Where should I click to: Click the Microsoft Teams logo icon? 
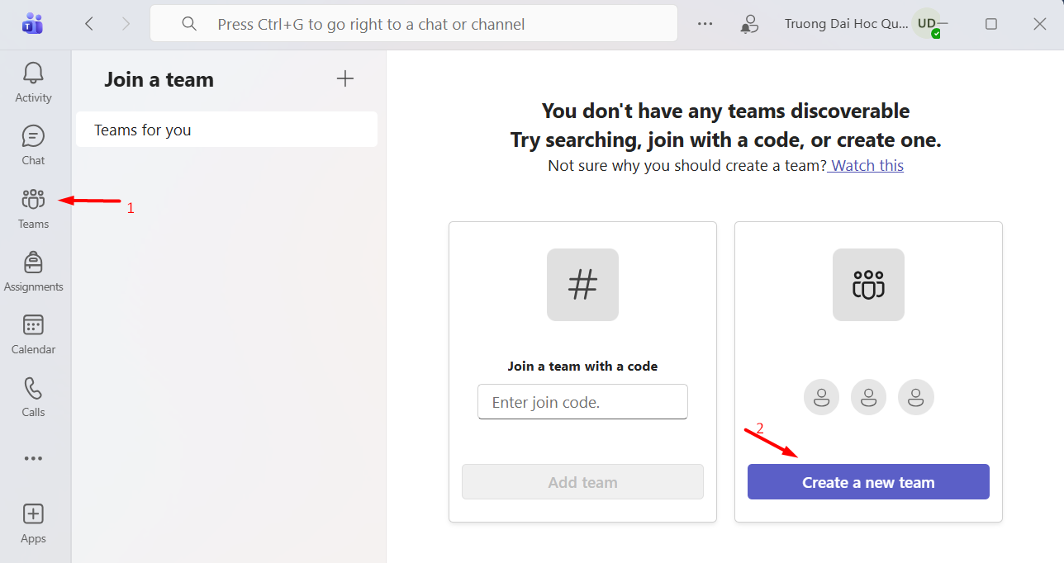tap(33, 24)
